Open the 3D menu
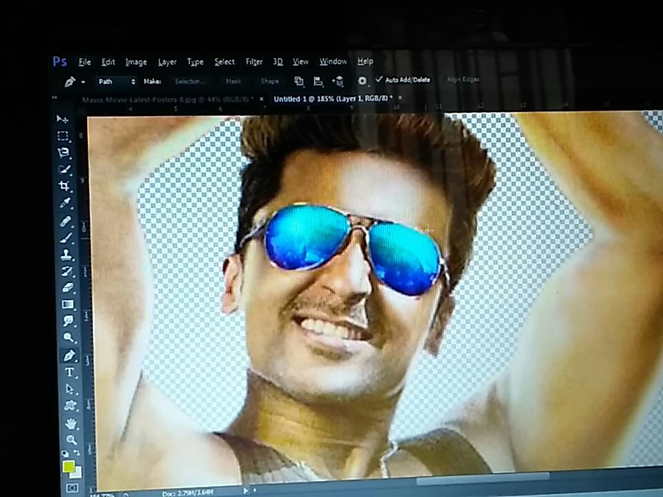663x497 pixels. coord(278,61)
